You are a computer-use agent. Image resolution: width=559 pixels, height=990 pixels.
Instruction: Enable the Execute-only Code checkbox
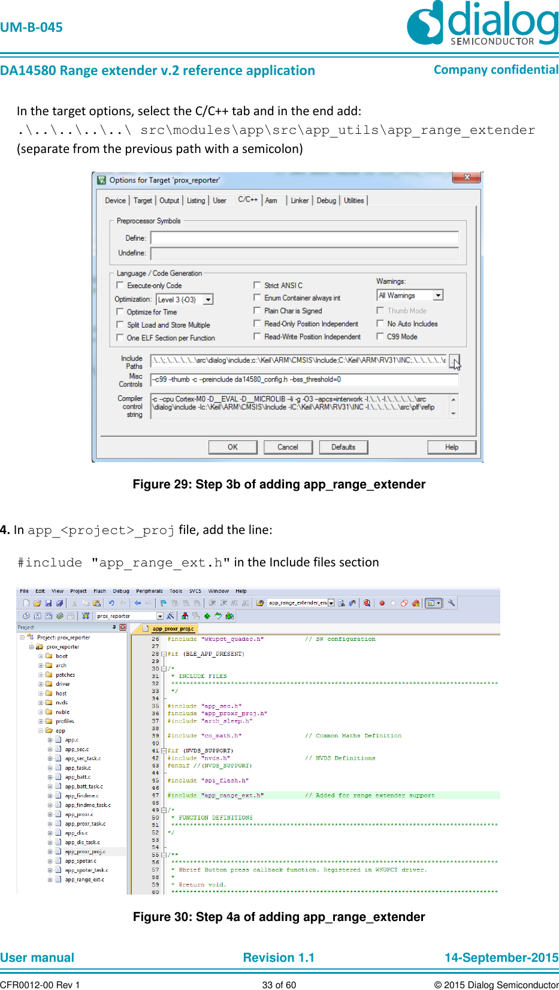click(x=120, y=286)
